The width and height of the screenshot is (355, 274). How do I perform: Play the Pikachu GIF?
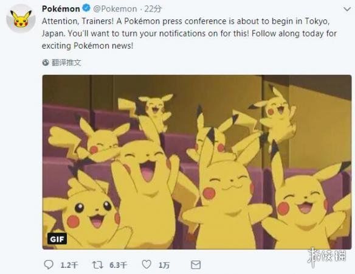click(x=197, y=162)
